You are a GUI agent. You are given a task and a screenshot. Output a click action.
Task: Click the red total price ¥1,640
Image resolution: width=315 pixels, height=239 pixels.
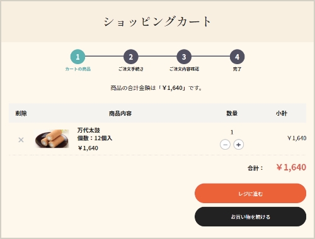(291, 167)
